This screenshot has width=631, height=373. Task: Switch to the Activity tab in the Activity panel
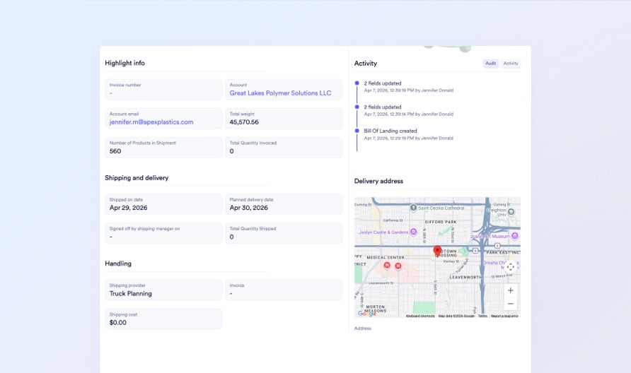(511, 64)
